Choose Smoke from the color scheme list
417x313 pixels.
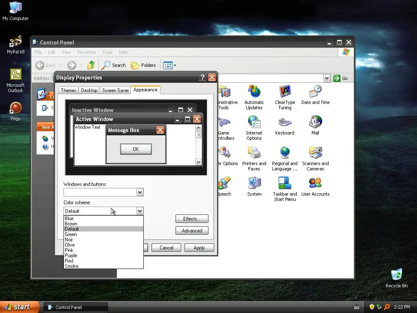(x=103, y=266)
